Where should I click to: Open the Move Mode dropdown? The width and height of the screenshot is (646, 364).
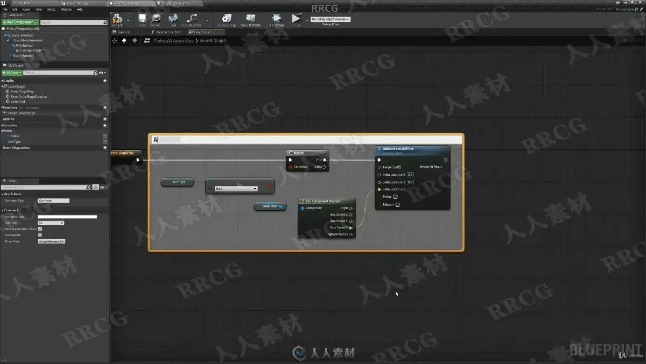pyautogui.click(x=51, y=241)
